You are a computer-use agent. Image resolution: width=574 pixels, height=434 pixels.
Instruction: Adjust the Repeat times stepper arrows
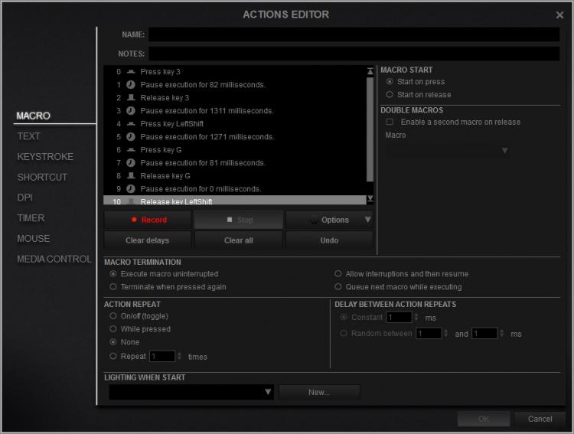(179, 356)
